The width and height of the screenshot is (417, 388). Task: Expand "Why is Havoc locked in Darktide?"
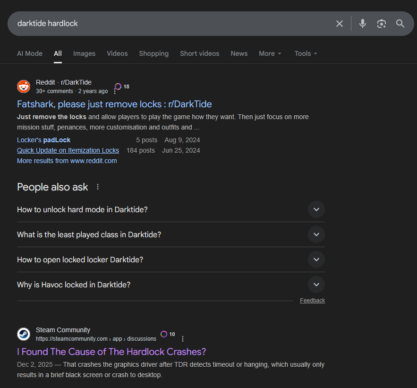pos(316,285)
